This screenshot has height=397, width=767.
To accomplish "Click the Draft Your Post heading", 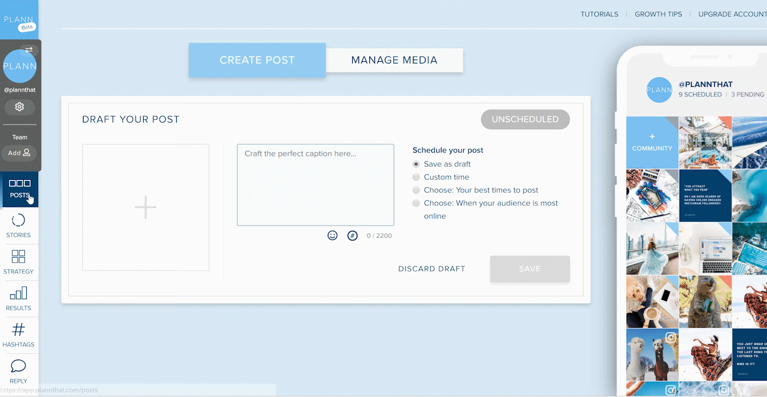I will click(x=131, y=119).
